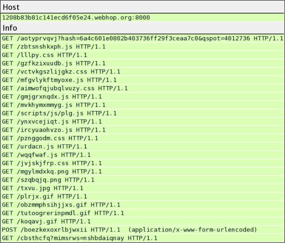Viewport: 285px width, 243px height.
Task: Click the Host column header
Action: pyautogui.click(x=142, y=7)
